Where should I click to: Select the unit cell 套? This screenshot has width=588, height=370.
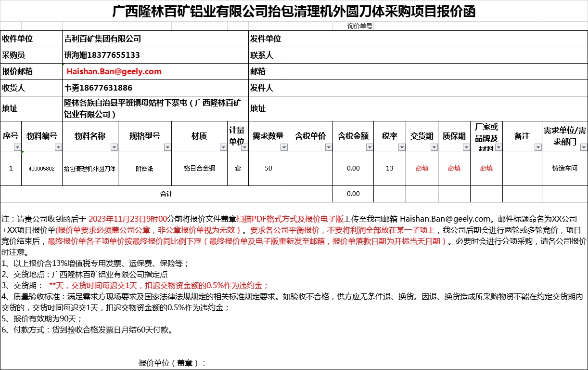238,168
